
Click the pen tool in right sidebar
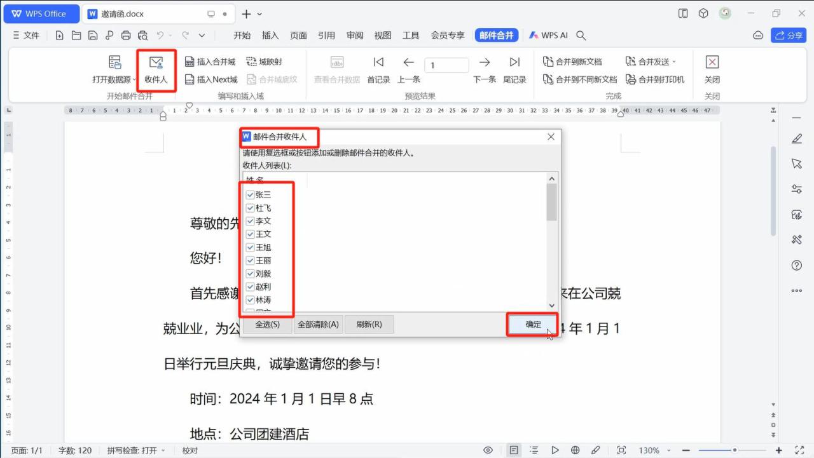(796, 138)
